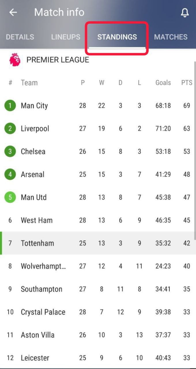196x369 pixels.
Task: Tap the green position 3 badge
Action: tap(10, 151)
